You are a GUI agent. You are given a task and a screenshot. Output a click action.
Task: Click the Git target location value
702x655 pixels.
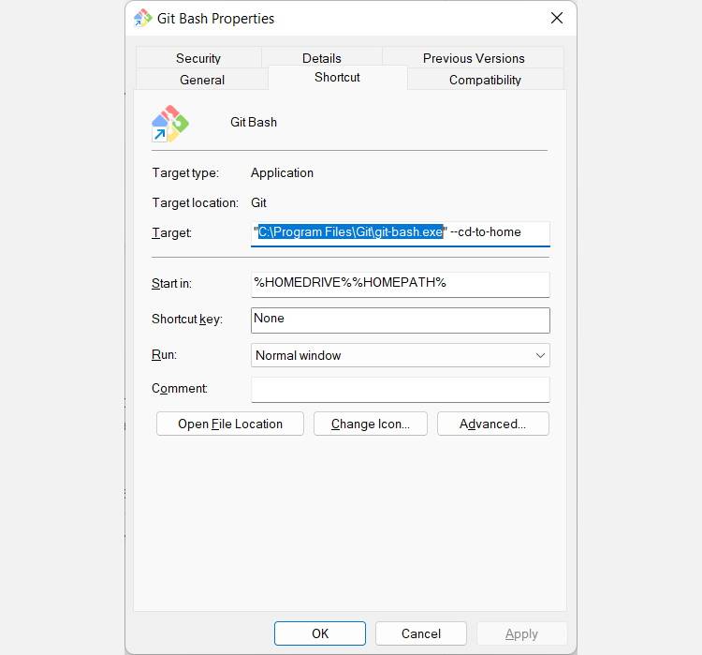coord(258,202)
